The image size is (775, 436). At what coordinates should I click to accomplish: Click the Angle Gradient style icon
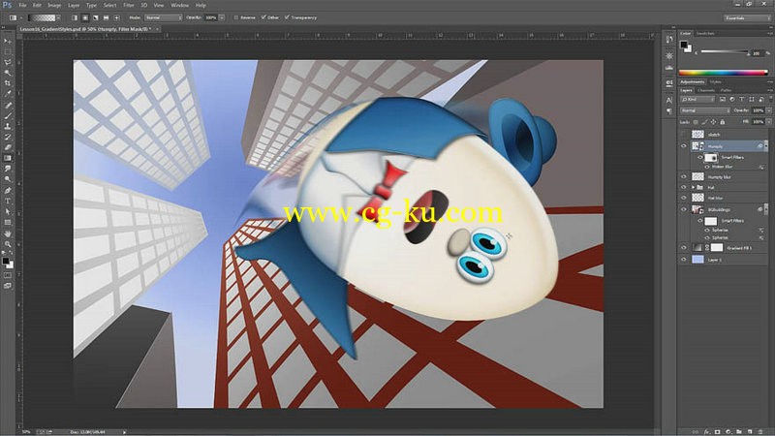pos(95,17)
